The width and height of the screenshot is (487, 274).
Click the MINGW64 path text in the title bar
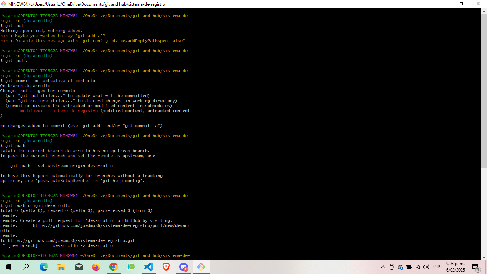(x=87, y=4)
